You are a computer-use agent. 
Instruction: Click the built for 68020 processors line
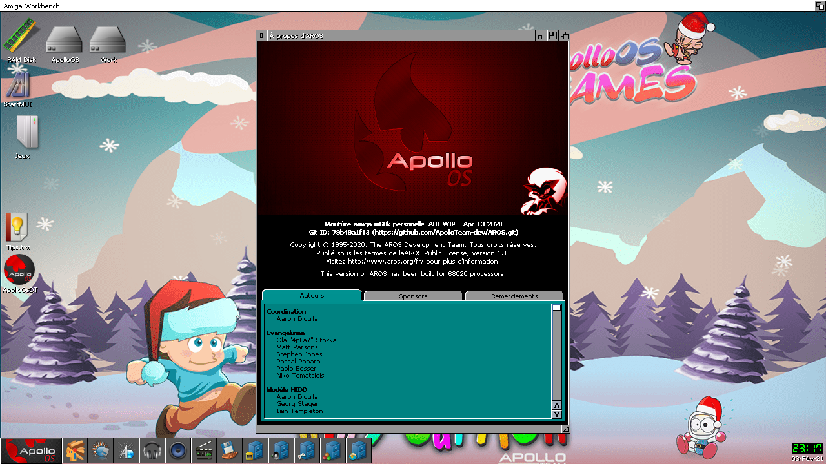click(x=413, y=274)
